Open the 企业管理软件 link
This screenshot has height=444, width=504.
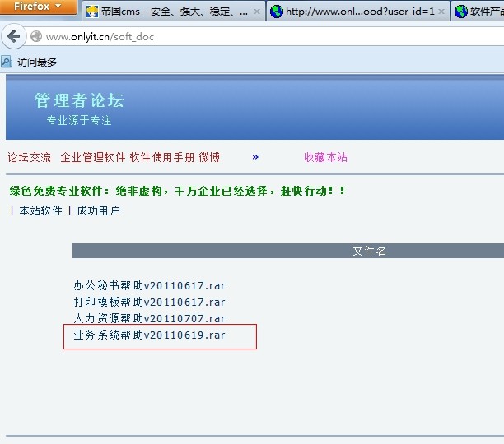click(93, 157)
